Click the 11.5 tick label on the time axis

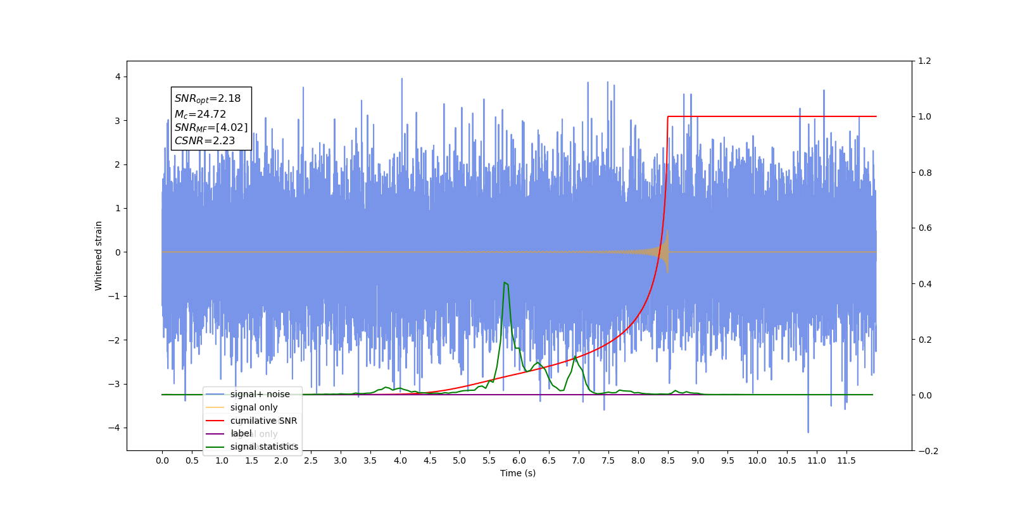[x=846, y=460]
